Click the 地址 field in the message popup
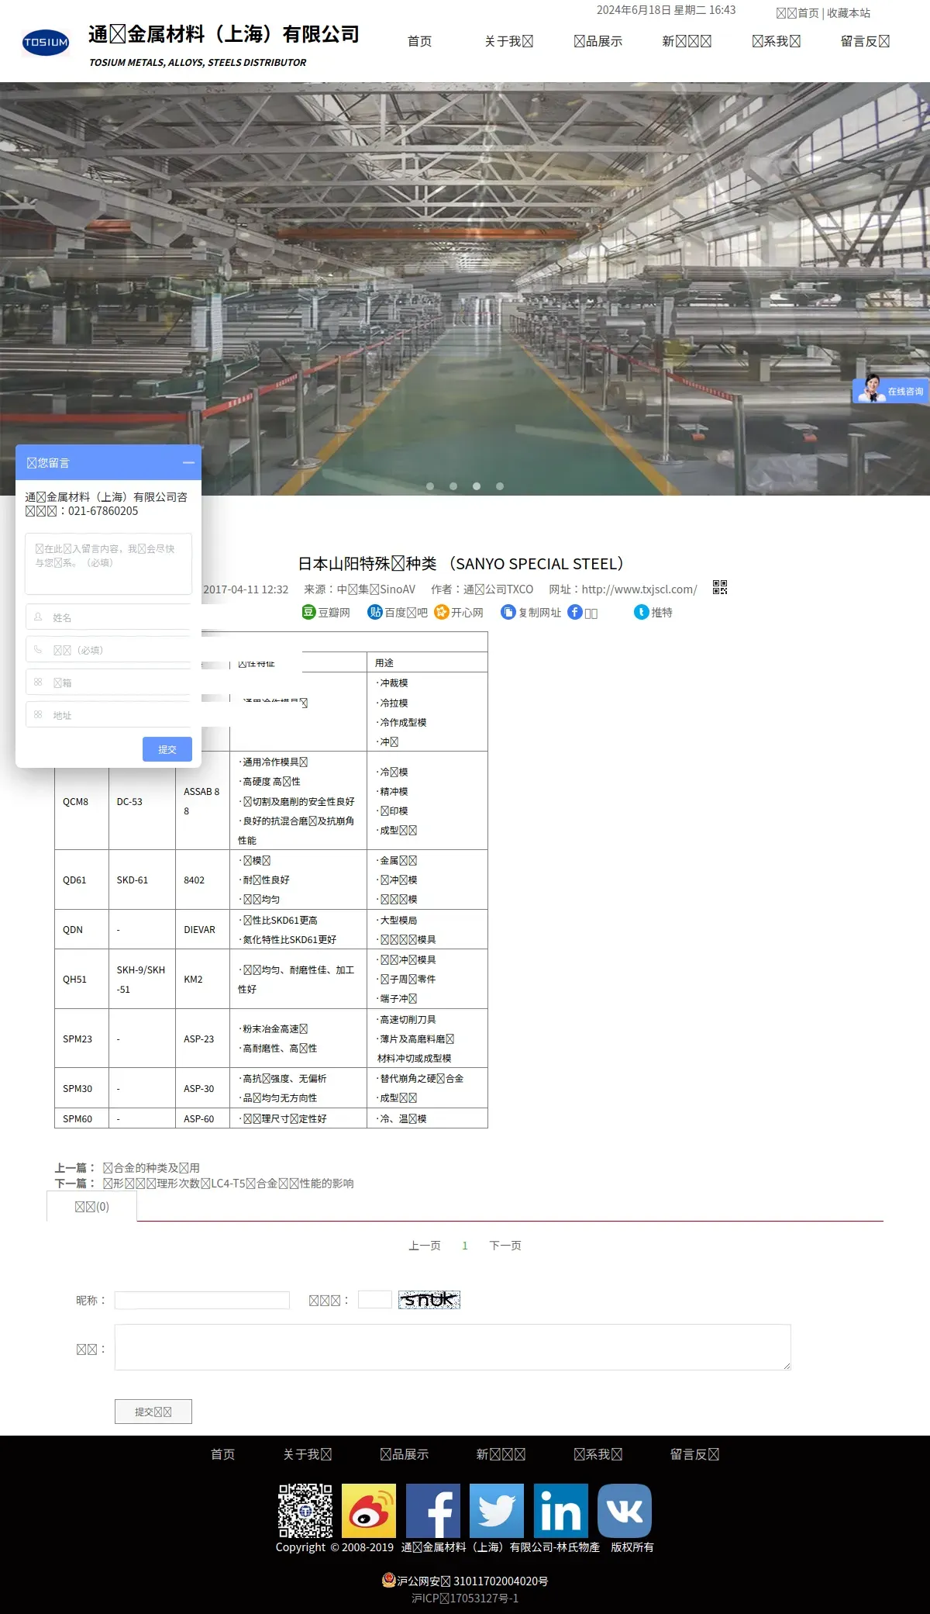This screenshot has width=930, height=1614. click(x=108, y=715)
